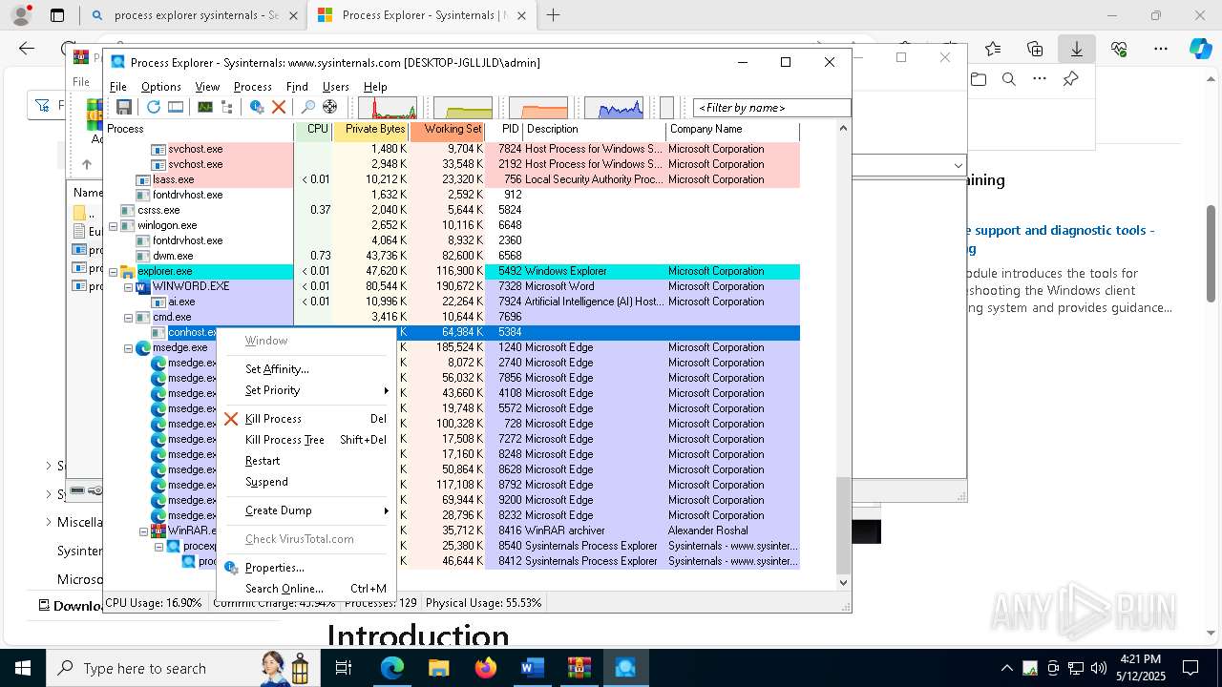Open the File menu in Process Explorer

(118, 87)
